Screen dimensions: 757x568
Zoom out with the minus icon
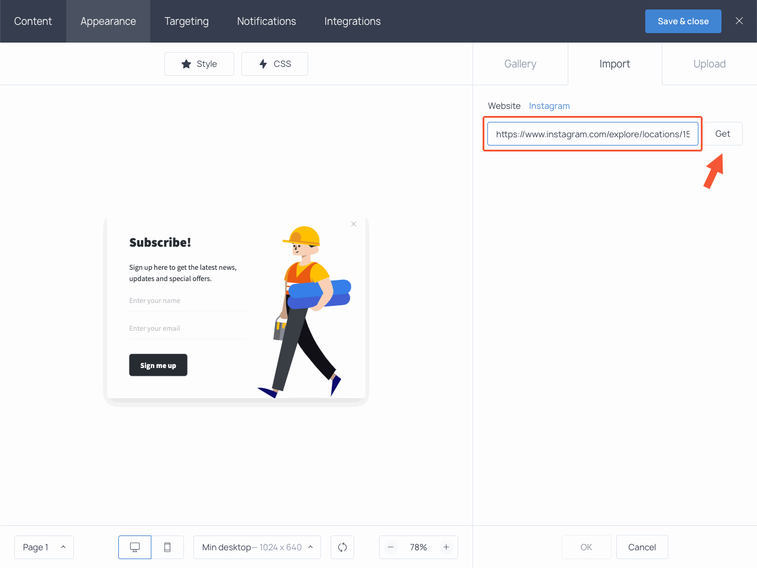pos(390,547)
